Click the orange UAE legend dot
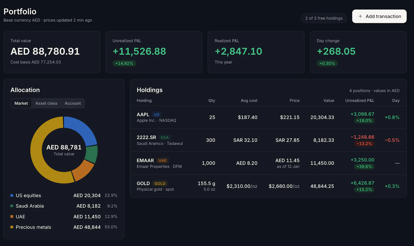Viewport: 414px width, 246px height. point(12,217)
